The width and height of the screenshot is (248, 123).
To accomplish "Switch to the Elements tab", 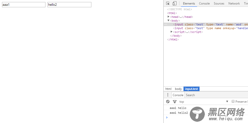I will click(x=189, y=4).
